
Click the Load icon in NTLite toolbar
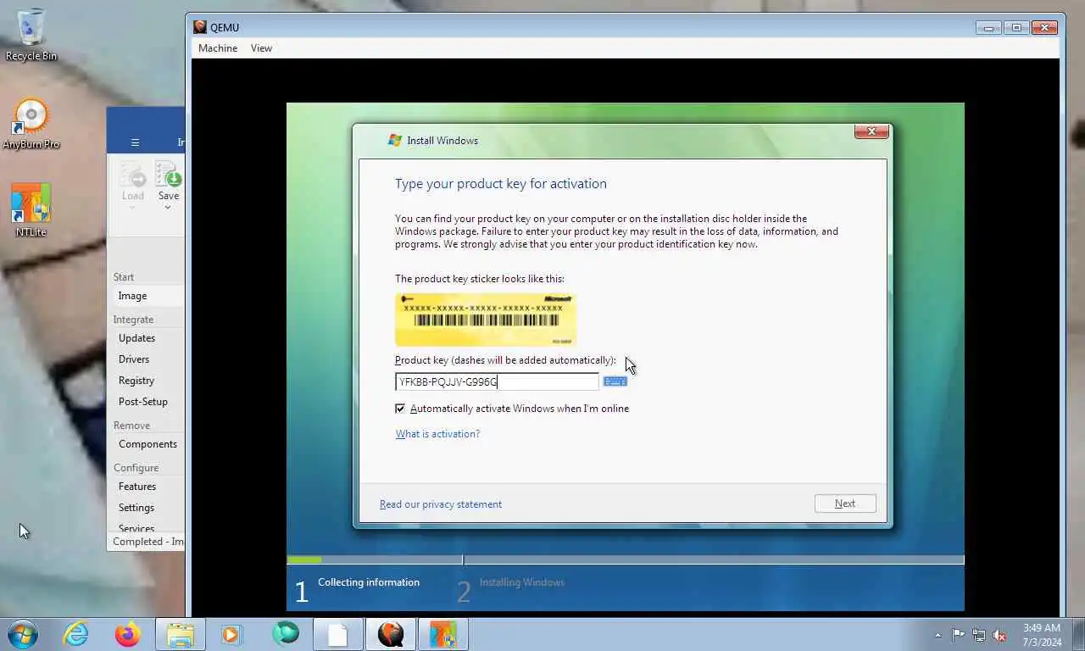point(132,175)
